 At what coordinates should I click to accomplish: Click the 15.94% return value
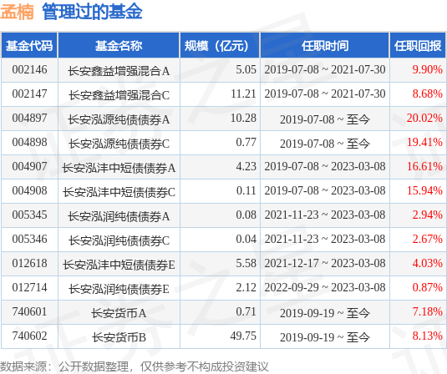424,191
